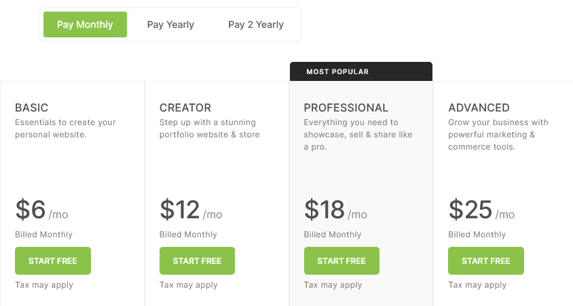Select the Pay Monthly billing option

click(x=85, y=24)
